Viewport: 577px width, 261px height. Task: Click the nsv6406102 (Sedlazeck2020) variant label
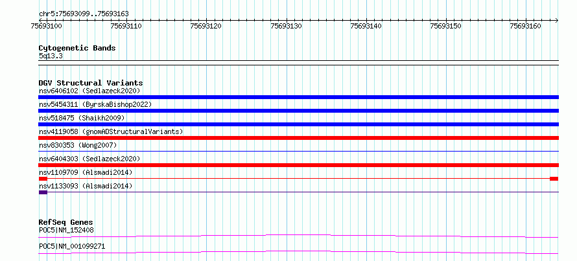pyautogui.click(x=89, y=91)
